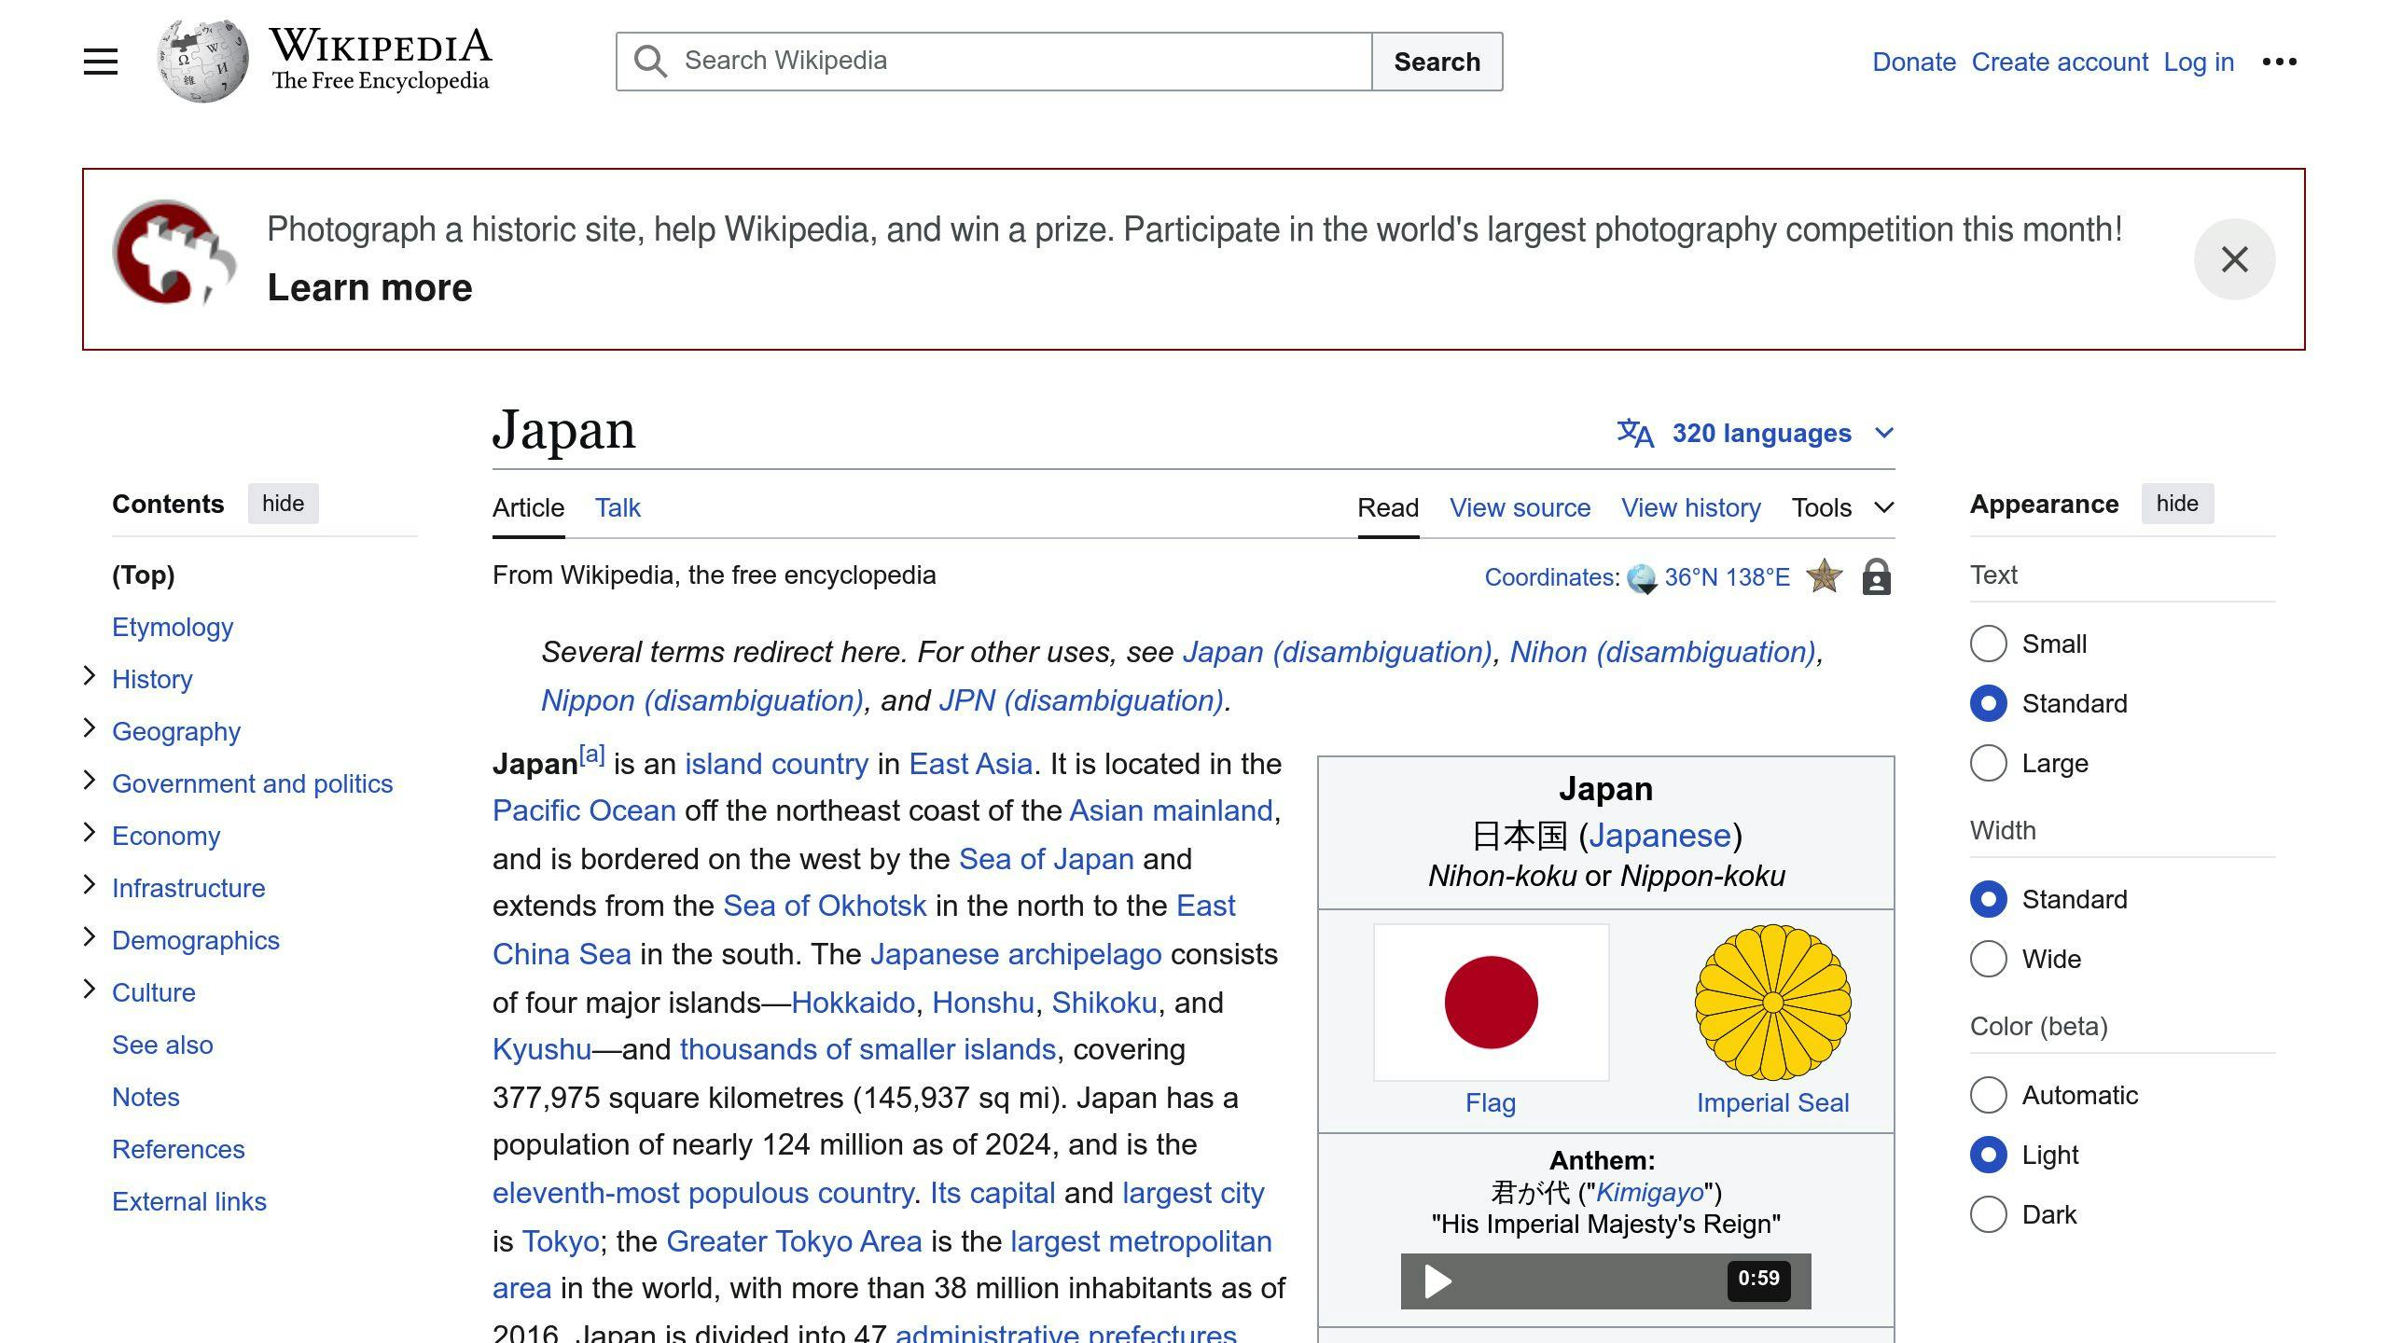
Task: Open the Japan (disambiguation) link
Action: [1338, 652]
